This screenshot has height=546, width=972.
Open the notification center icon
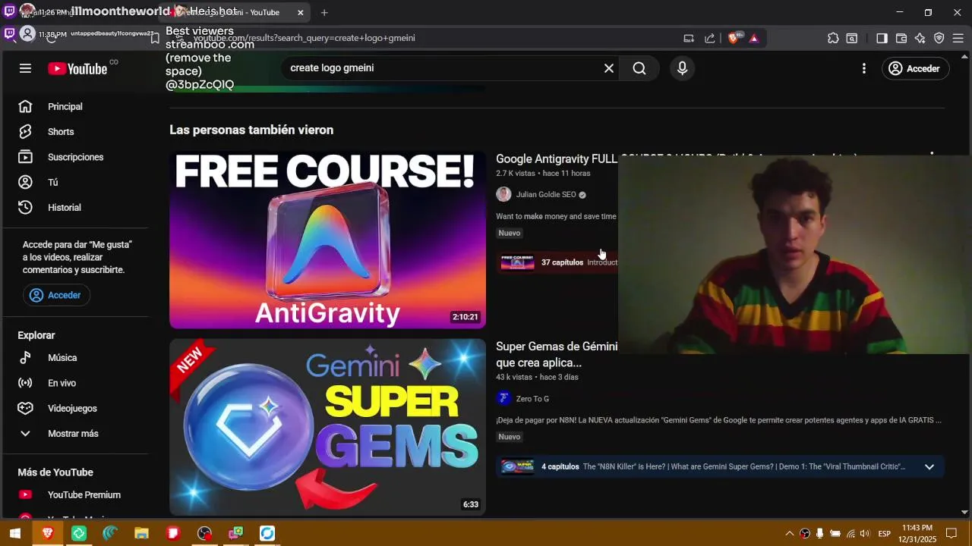[x=951, y=533]
